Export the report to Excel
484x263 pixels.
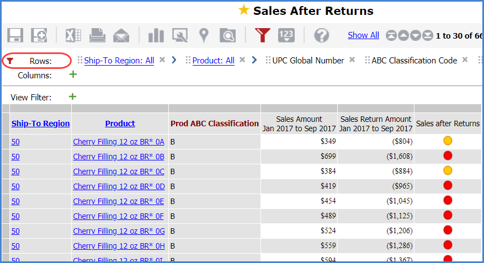pos(73,35)
